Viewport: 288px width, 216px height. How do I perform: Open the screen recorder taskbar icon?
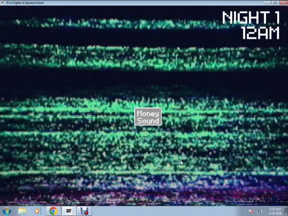pyautogui.click(x=84, y=211)
